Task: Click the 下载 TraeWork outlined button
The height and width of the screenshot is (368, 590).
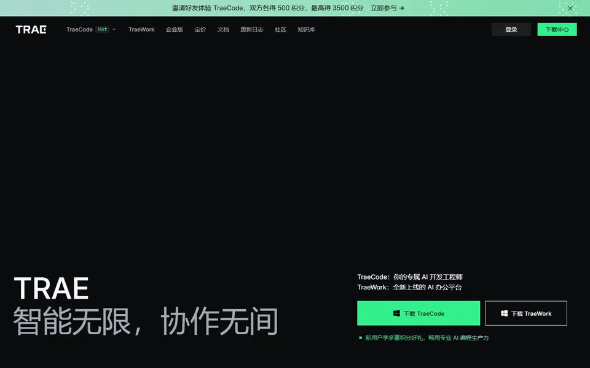Action: tap(525, 313)
